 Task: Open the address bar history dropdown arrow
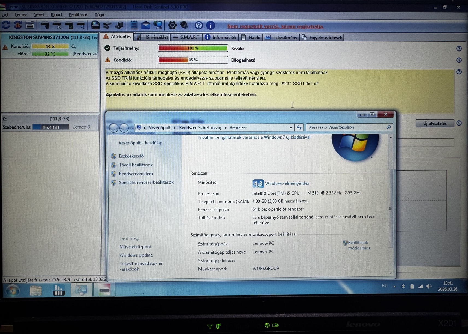click(x=291, y=127)
